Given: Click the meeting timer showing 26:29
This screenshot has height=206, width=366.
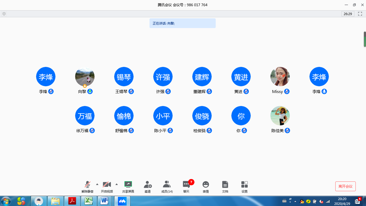Looking at the screenshot, I should 348,14.
